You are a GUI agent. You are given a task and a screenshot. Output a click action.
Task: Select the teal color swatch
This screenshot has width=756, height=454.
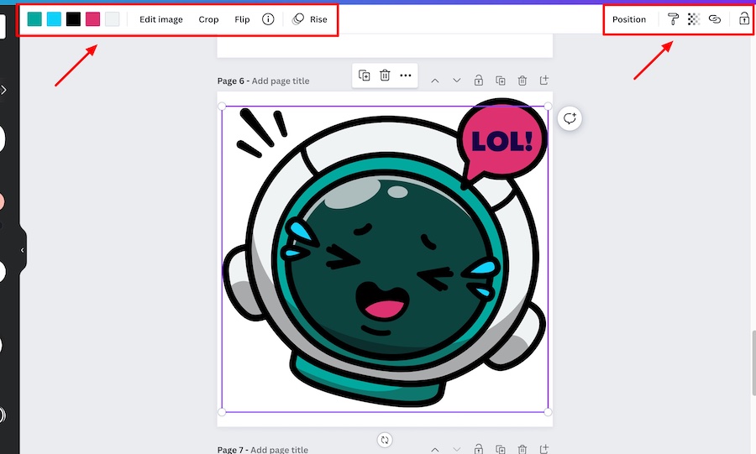pos(34,19)
